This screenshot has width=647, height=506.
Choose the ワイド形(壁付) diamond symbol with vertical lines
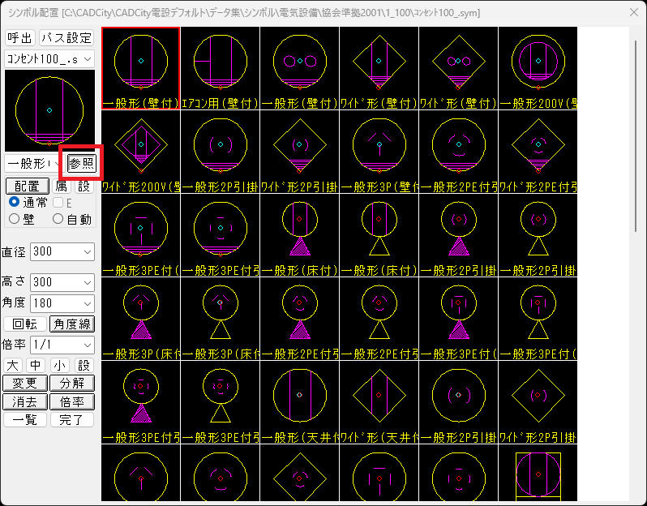click(379, 68)
